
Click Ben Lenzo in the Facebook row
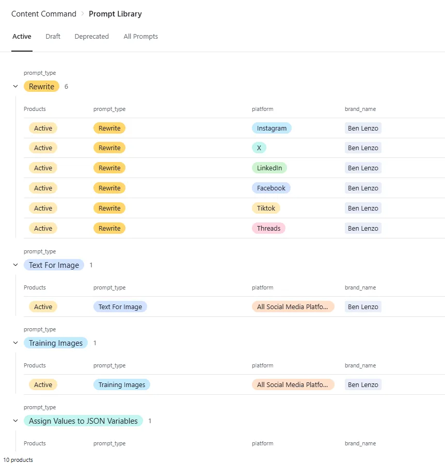coord(363,188)
